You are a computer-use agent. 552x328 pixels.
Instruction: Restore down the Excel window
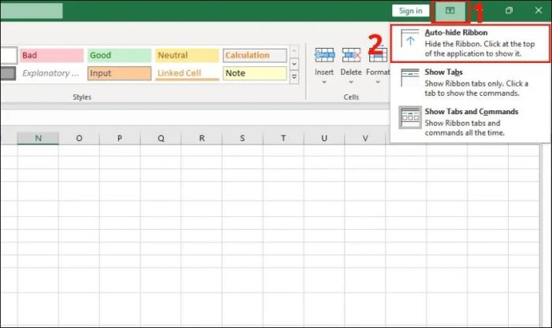point(509,10)
